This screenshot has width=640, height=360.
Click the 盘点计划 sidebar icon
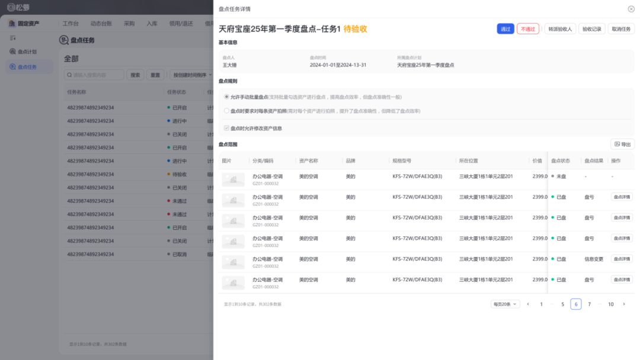tap(12, 52)
